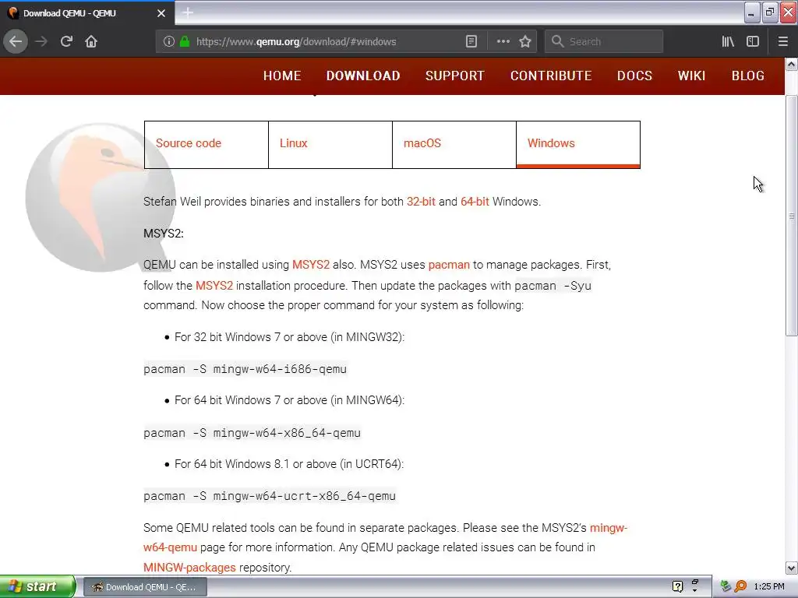This screenshot has height=598, width=798.
Task: Open a new tab with plus button
Action: pyautogui.click(x=188, y=12)
